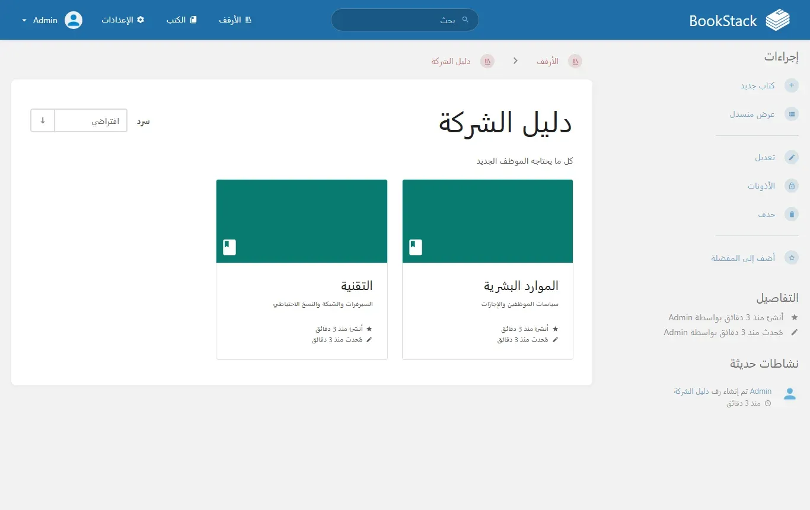
Task: Click the user icon in نشاطات حديثة
Action: coord(790,394)
